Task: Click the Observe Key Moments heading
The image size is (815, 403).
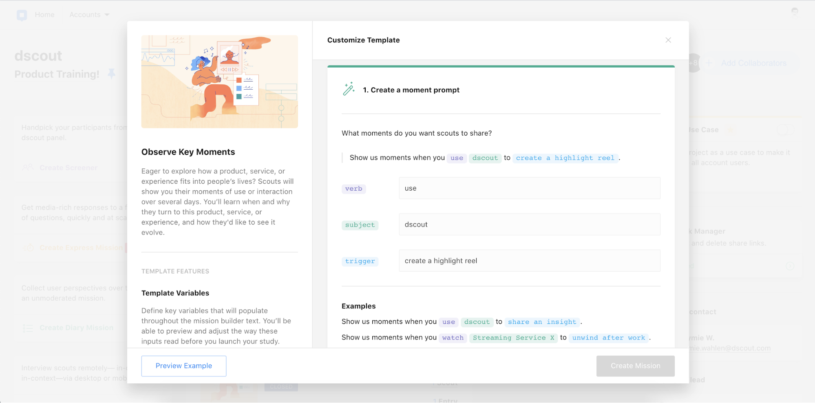Action: coord(188,152)
